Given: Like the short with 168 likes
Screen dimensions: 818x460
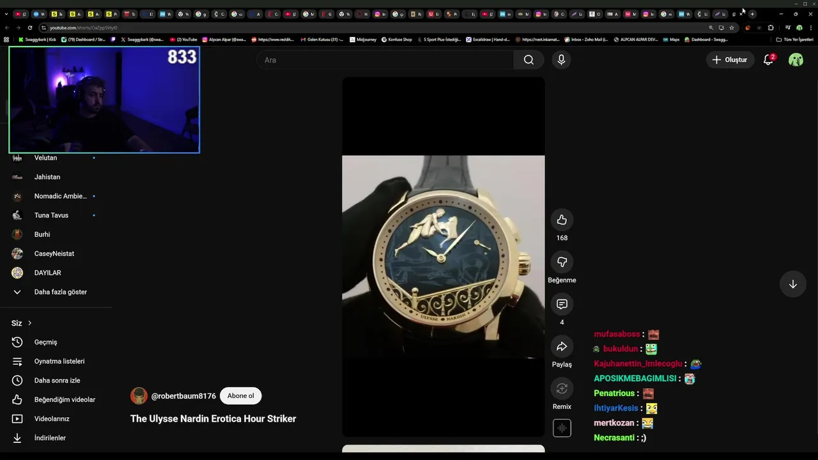Looking at the screenshot, I should point(562,220).
